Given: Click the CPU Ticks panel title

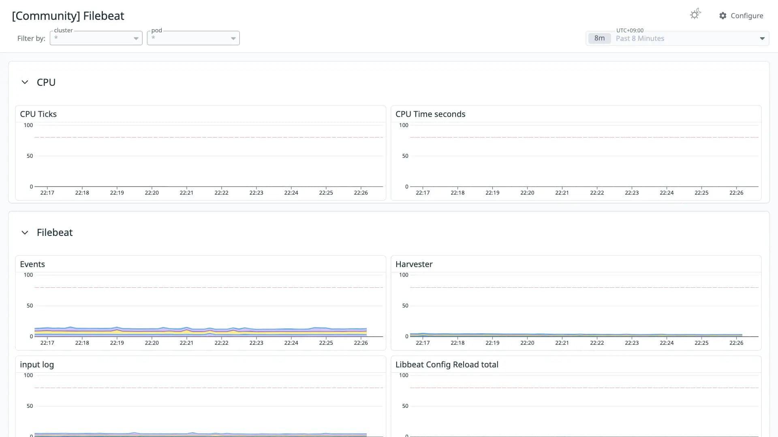Looking at the screenshot, I should pos(38,114).
